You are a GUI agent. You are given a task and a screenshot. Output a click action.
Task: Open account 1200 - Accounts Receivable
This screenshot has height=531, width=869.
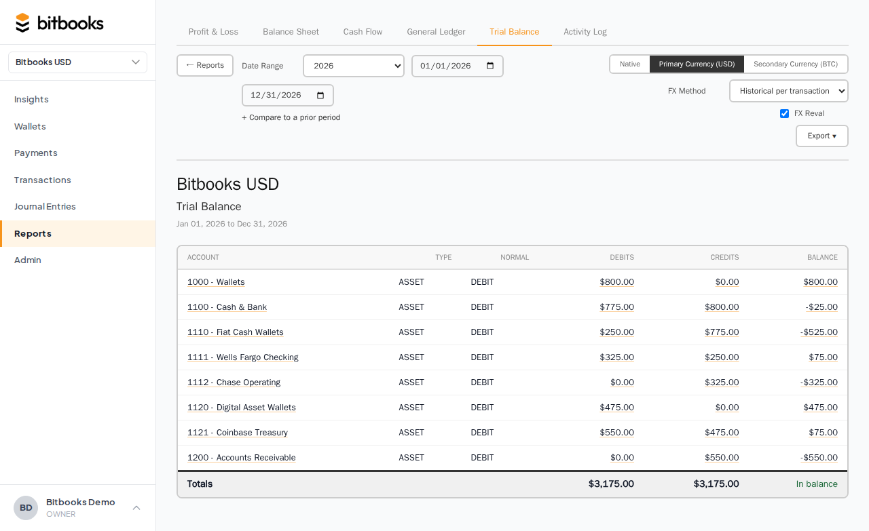coord(241,458)
